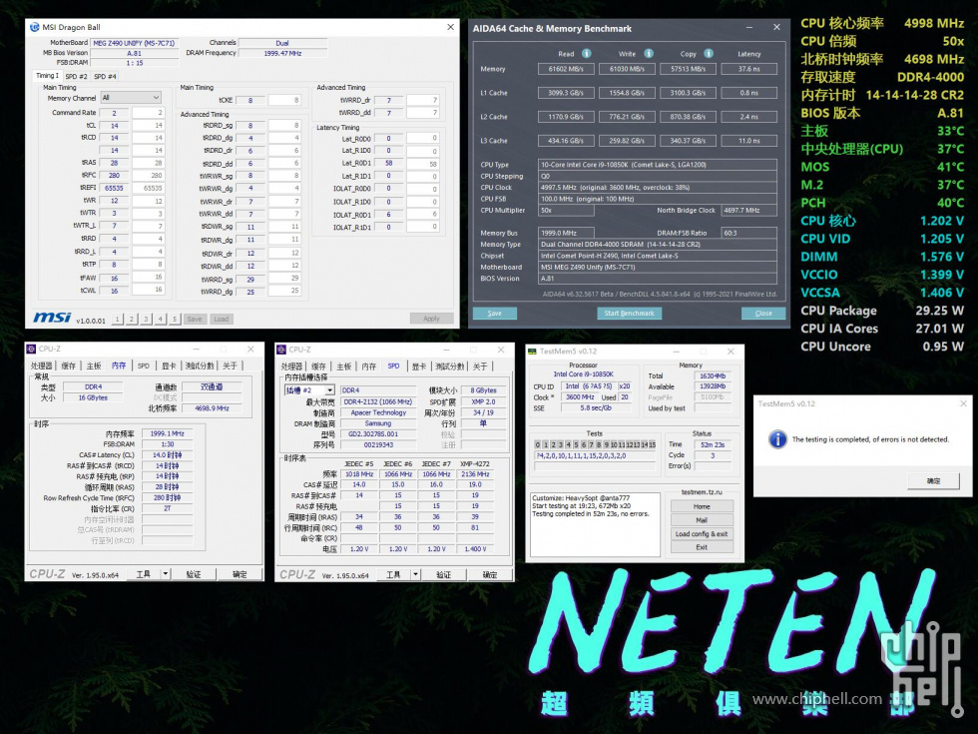Select the 缓存 tab in the CPU-Z SPD slot window
978x734 pixels.
click(318, 367)
